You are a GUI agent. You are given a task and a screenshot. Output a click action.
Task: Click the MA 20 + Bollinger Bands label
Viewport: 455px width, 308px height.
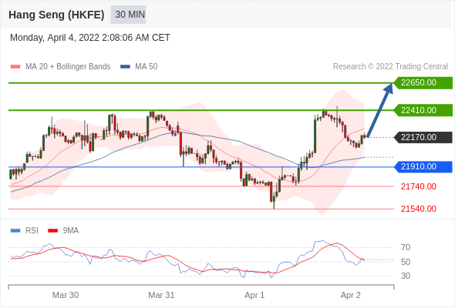(x=68, y=67)
